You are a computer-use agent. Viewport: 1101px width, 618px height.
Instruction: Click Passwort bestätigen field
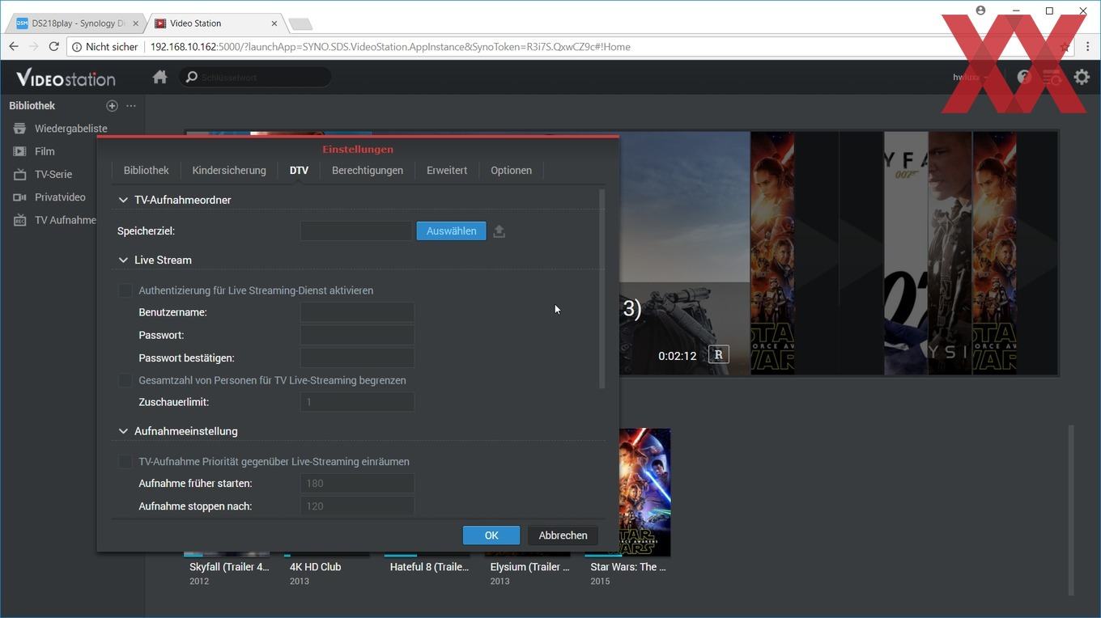pyautogui.click(x=357, y=358)
